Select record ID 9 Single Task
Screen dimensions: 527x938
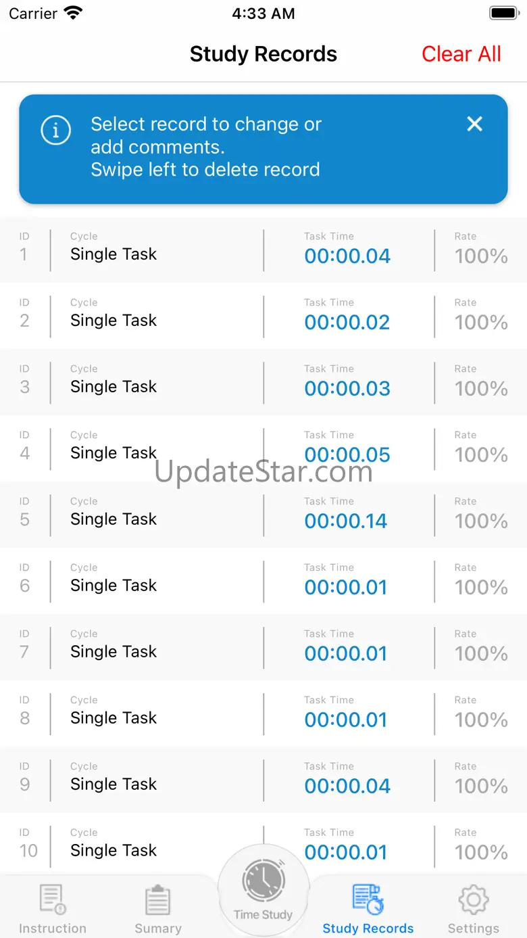(x=114, y=784)
